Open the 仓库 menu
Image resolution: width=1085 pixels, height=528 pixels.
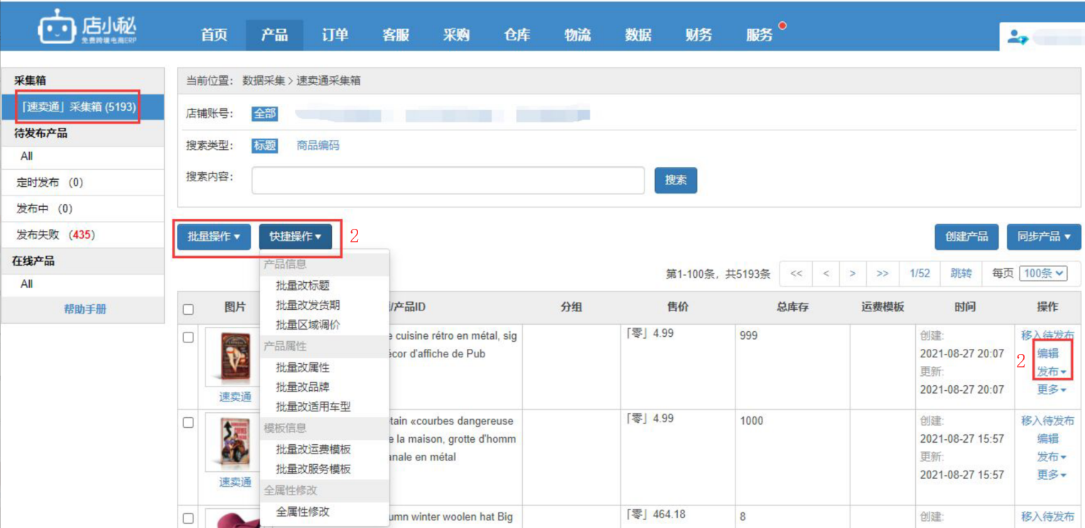tap(517, 35)
